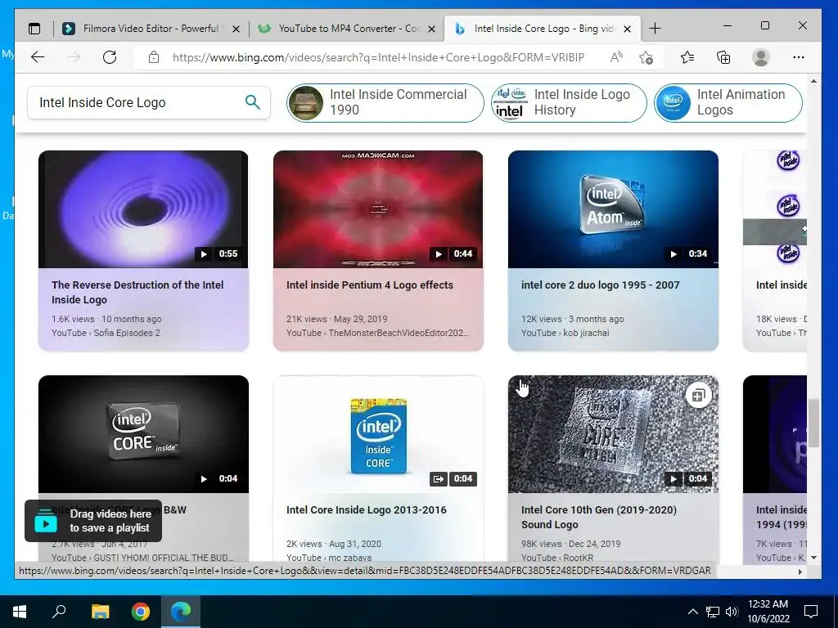The height and width of the screenshot is (628, 838).
Task: Select Intel Inside Commercial 1990 suggestion
Action: (x=385, y=102)
